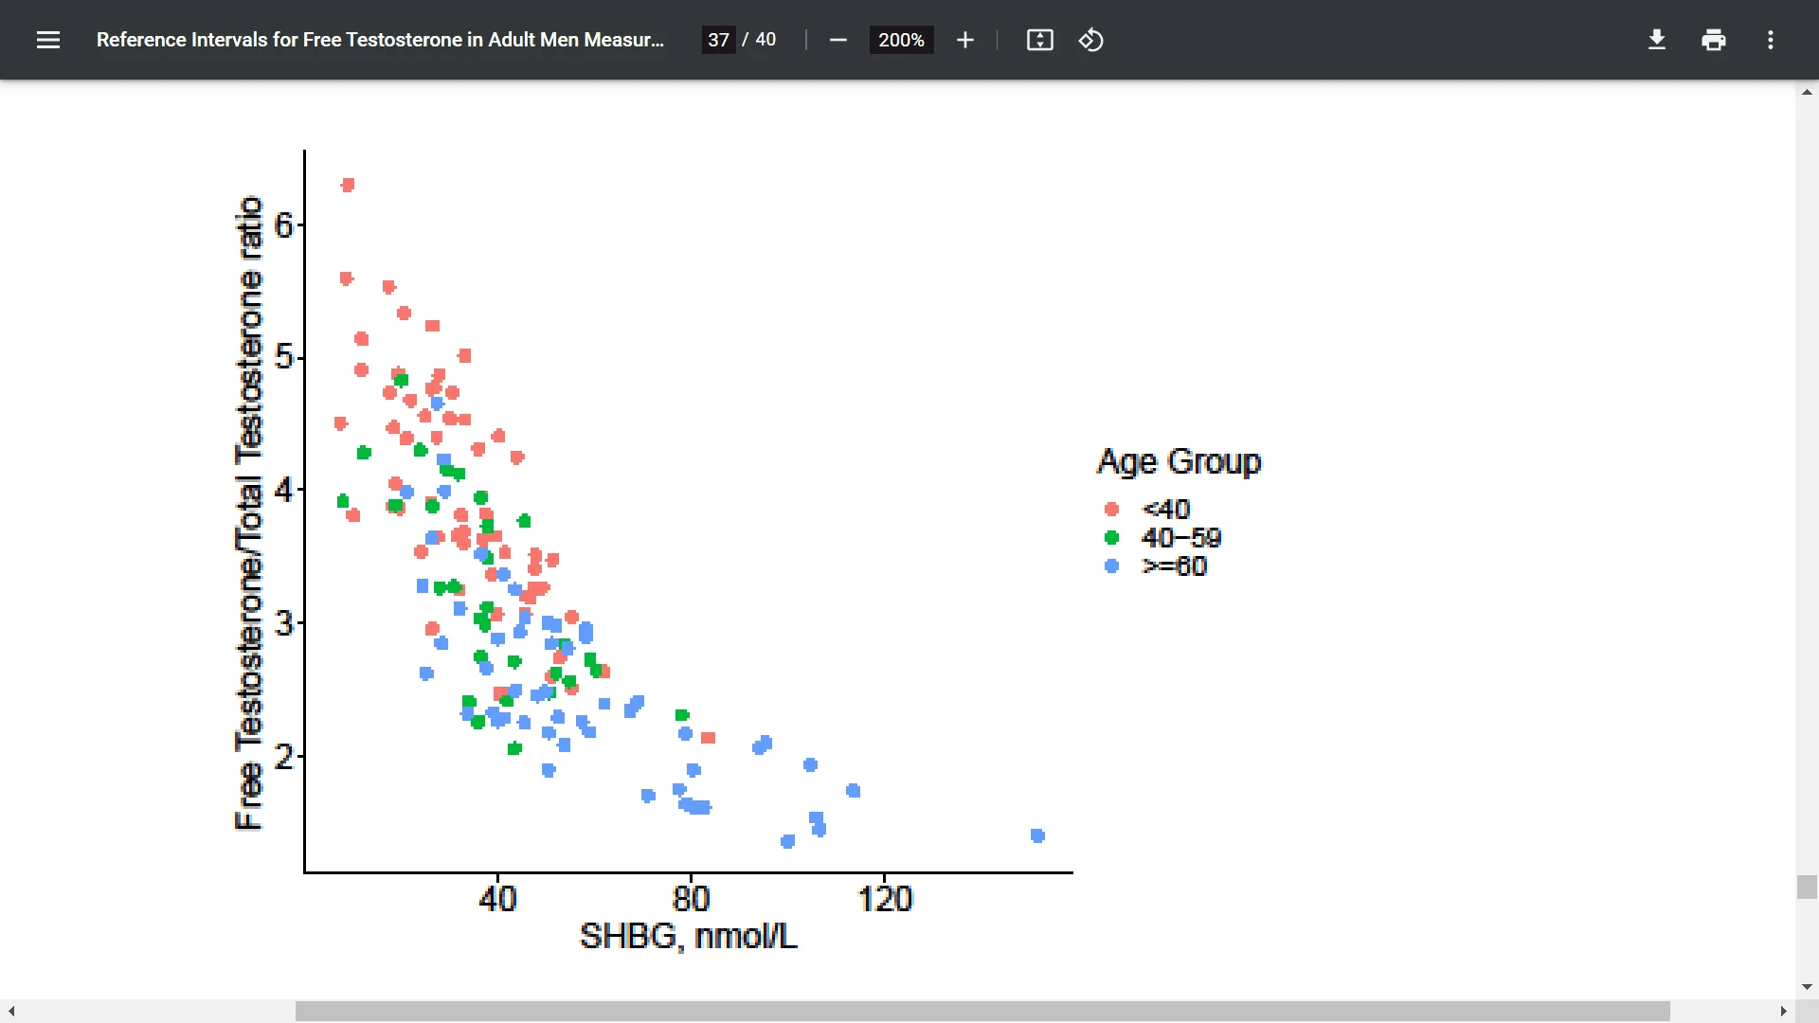This screenshot has height=1023, width=1819.
Task: Zoom in on the document
Action: [964, 40]
